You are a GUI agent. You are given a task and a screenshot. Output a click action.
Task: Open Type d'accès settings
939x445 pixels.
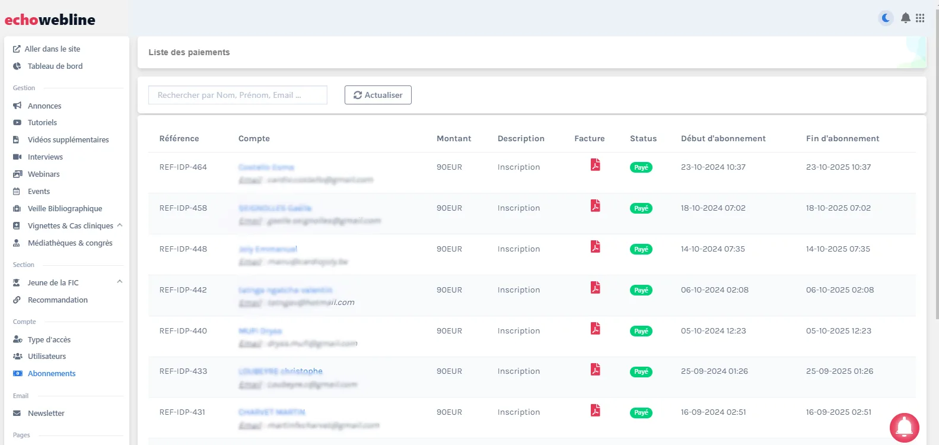[42, 339]
